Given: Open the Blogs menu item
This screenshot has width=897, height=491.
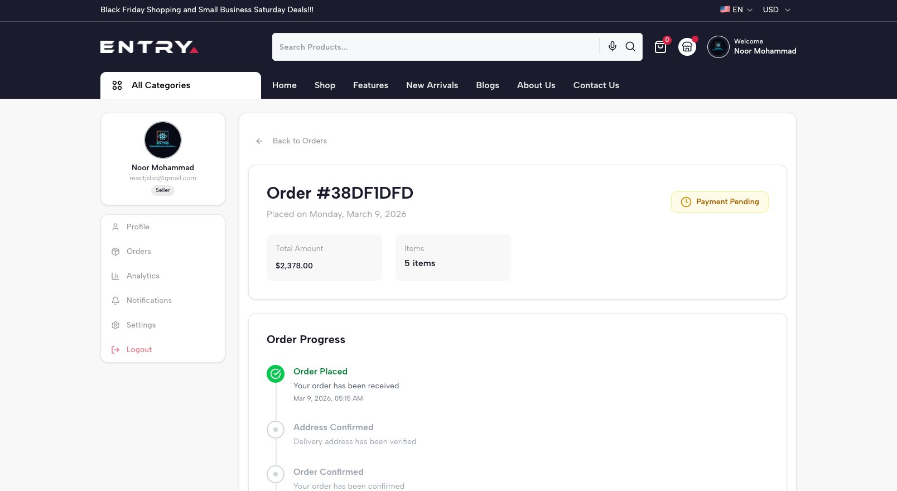Looking at the screenshot, I should coord(488,85).
